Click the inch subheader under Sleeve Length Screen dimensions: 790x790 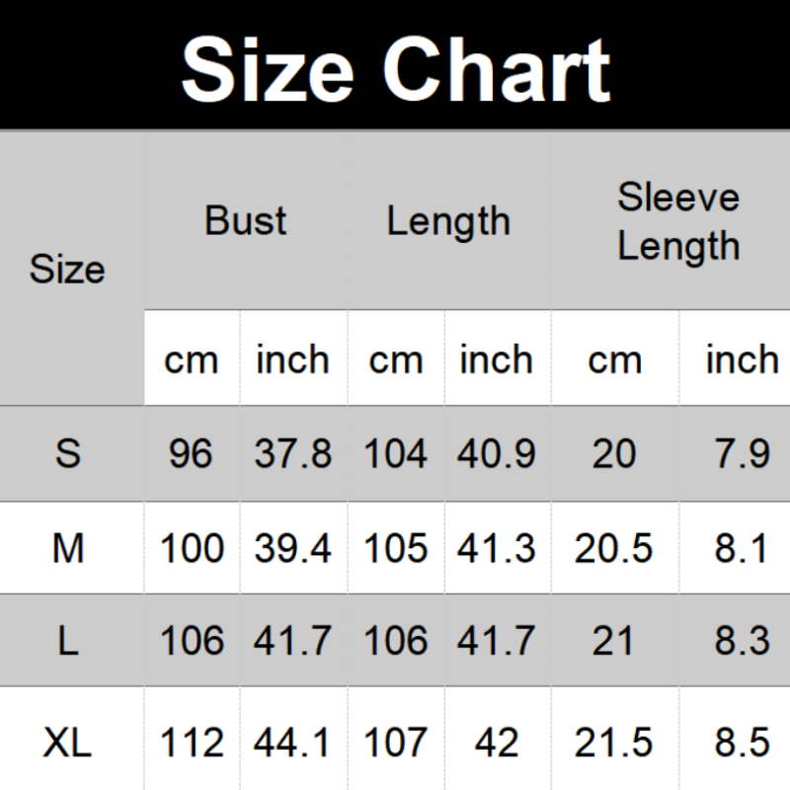click(742, 359)
